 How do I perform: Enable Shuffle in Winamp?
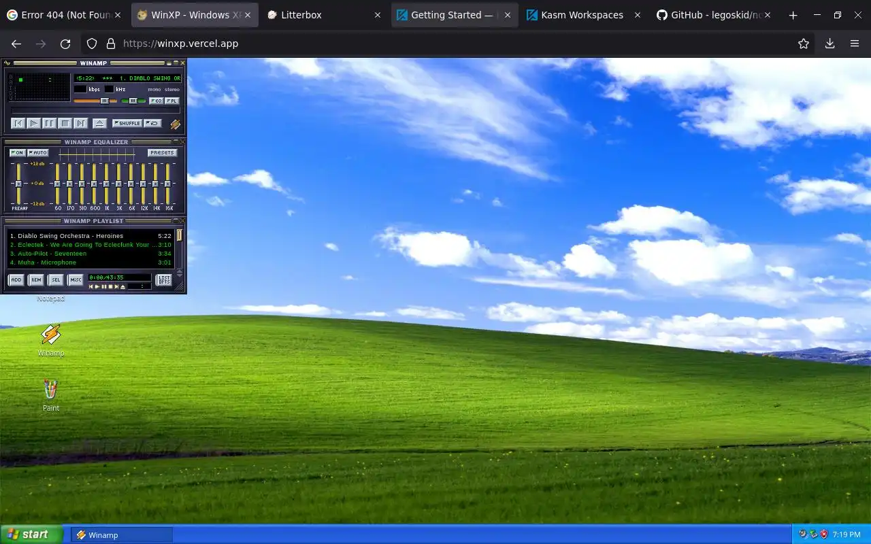point(127,123)
